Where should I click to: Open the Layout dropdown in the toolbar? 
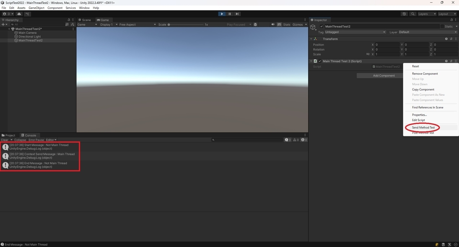click(x=447, y=14)
